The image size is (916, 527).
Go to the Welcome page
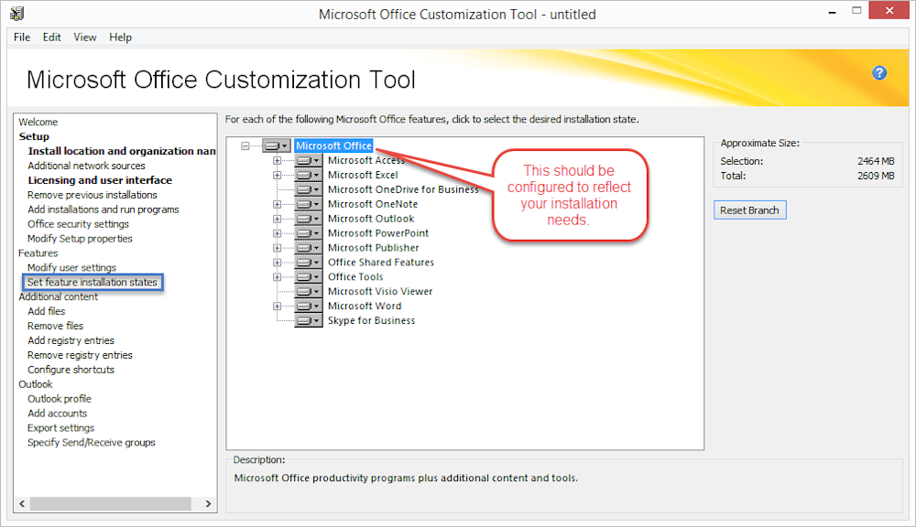click(x=38, y=122)
